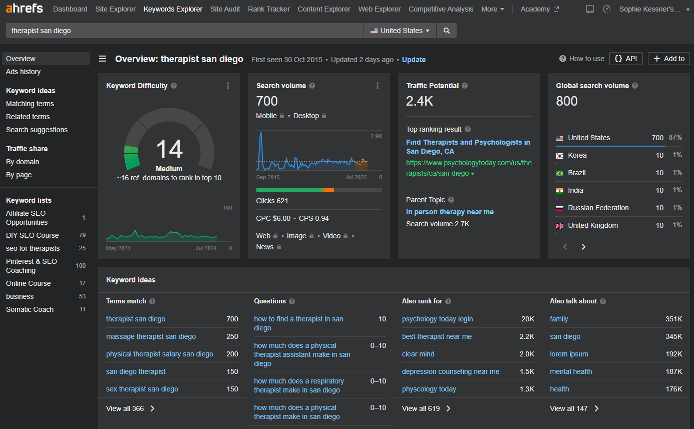Open Search volume three-dot menu
Screen dimensions: 694x429
coord(378,86)
